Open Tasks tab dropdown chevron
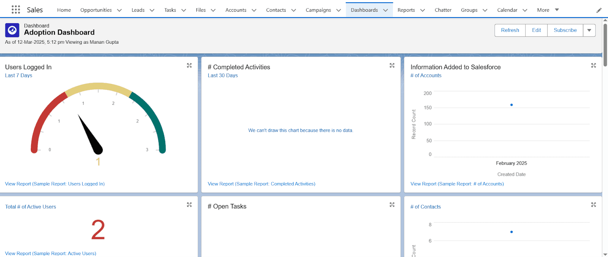Viewport: 608px width, 257px height. 184,10
